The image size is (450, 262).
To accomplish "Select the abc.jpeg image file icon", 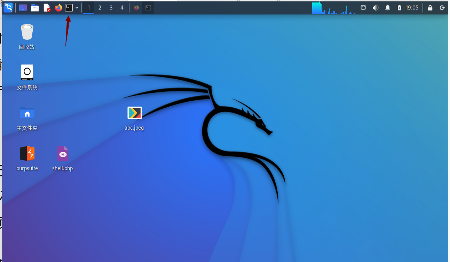I will point(134,113).
